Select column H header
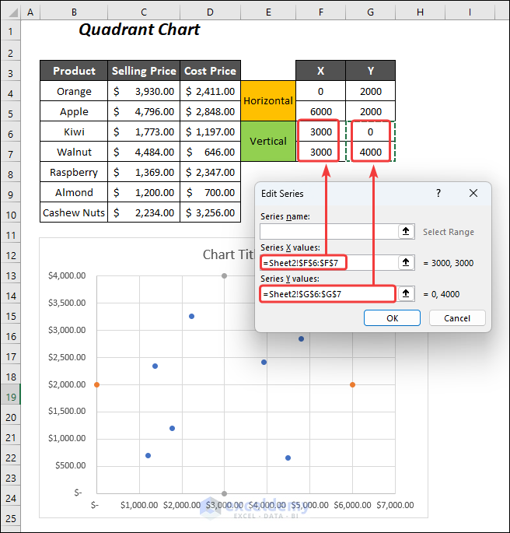510x533 pixels. tap(420, 12)
